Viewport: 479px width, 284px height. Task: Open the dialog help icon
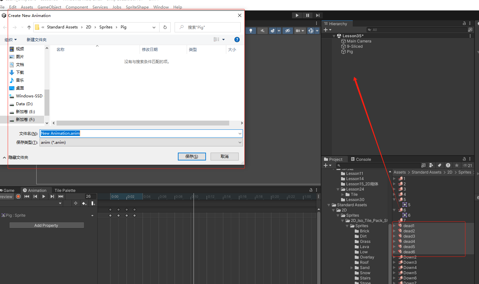pos(237,40)
